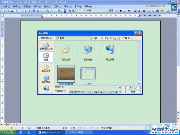Apply numbered list formatting
This screenshot has height=135, width=180.
[149, 11]
